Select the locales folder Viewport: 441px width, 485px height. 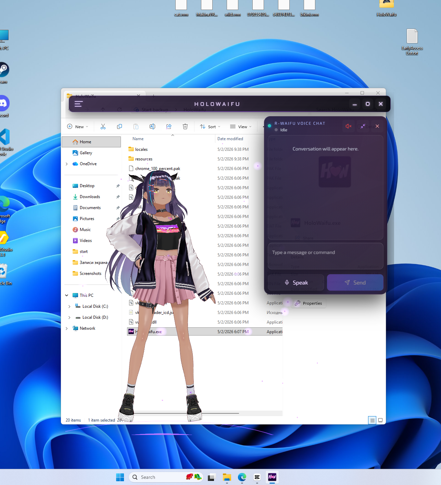(x=141, y=149)
